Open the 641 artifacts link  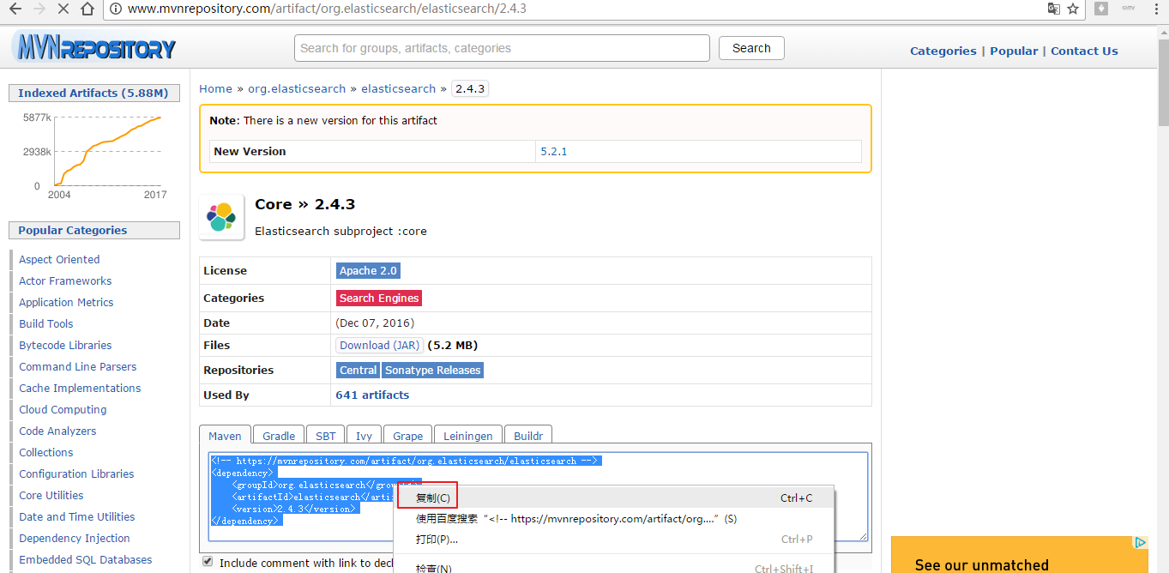(x=372, y=395)
